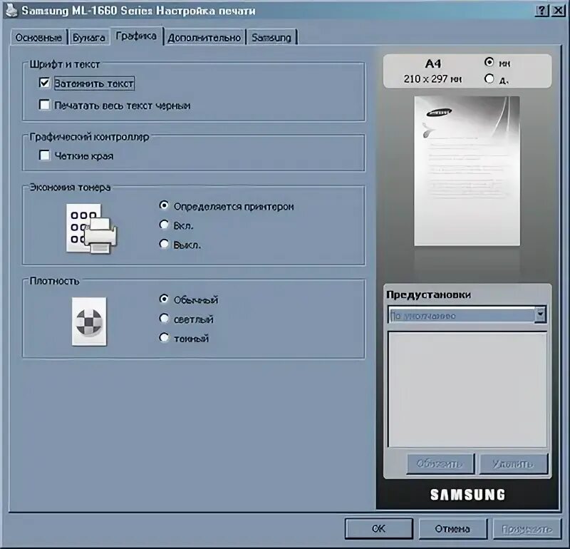Select Определяется принтером toner option
The width and height of the screenshot is (570, 549).
point(164,205)
